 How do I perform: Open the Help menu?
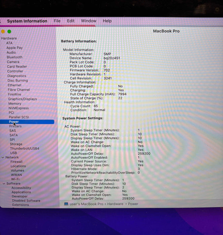(x=107, y=21)
